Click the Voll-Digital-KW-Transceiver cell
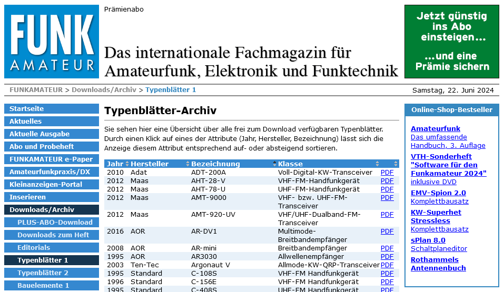Screen dimensions: 504x292 click(325, 173)
